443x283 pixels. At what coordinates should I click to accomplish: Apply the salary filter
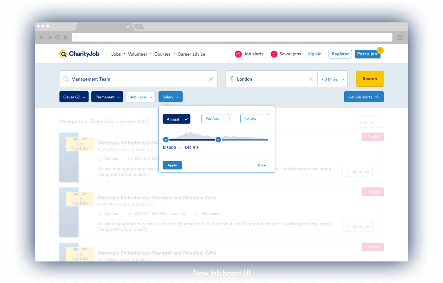pos(172,165)
